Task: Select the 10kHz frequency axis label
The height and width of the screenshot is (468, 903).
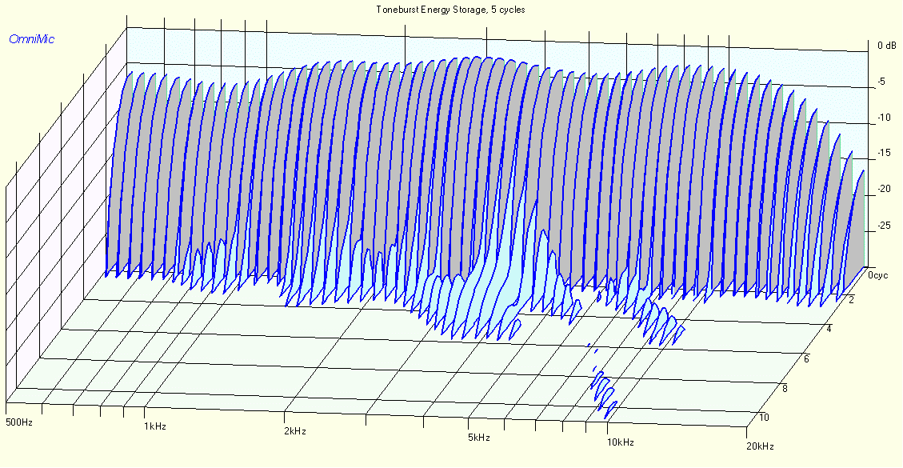Action: [x=621, y=442]
